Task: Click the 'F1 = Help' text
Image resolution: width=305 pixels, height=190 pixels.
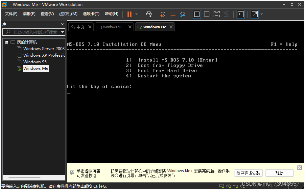Action: [284, 44]
